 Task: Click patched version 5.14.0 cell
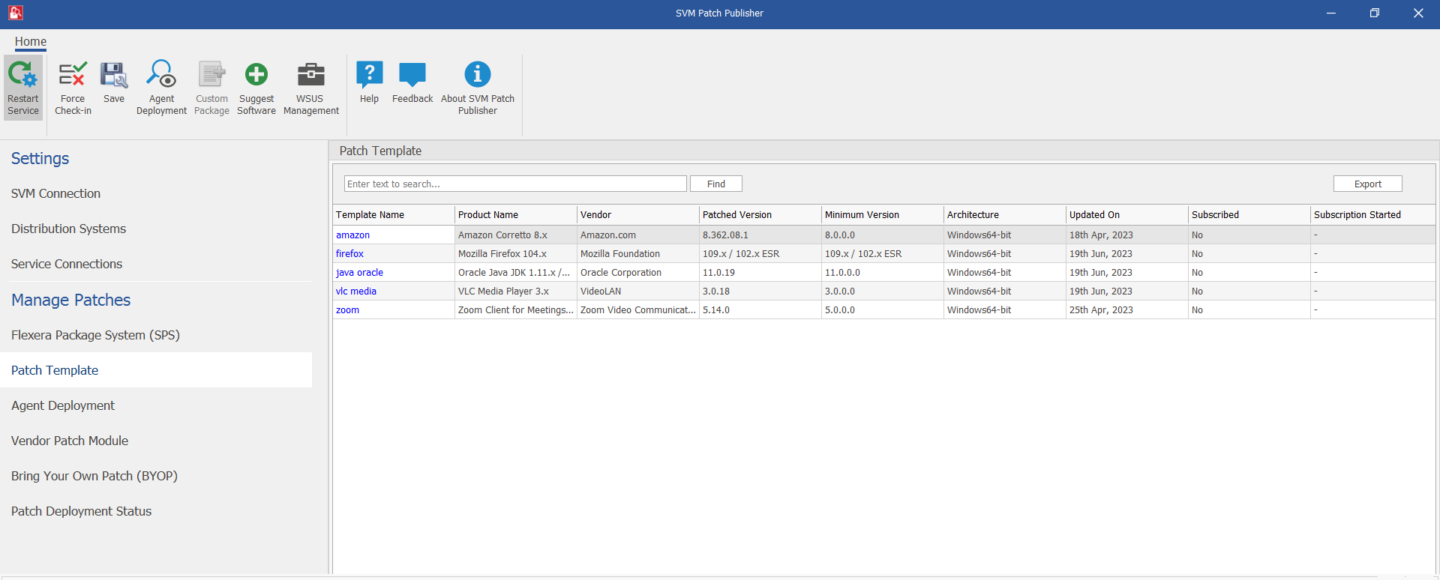[760, 309]
